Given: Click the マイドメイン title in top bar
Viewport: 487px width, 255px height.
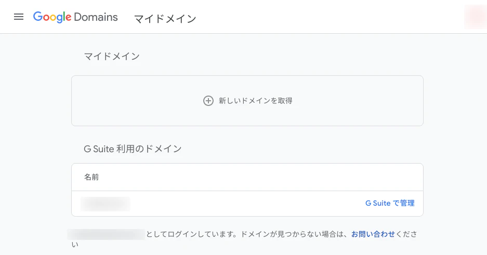Looking at the screenshot, I should tap(165, 19).
